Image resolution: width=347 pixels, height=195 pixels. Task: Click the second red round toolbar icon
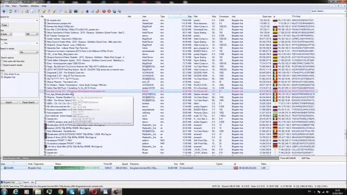tap(109, 11)
